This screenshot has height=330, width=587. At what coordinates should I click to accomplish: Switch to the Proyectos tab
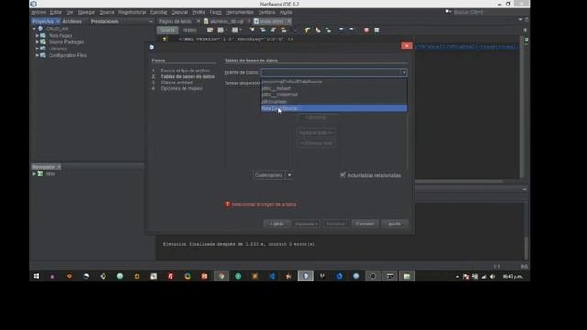[x=43, y=22]
